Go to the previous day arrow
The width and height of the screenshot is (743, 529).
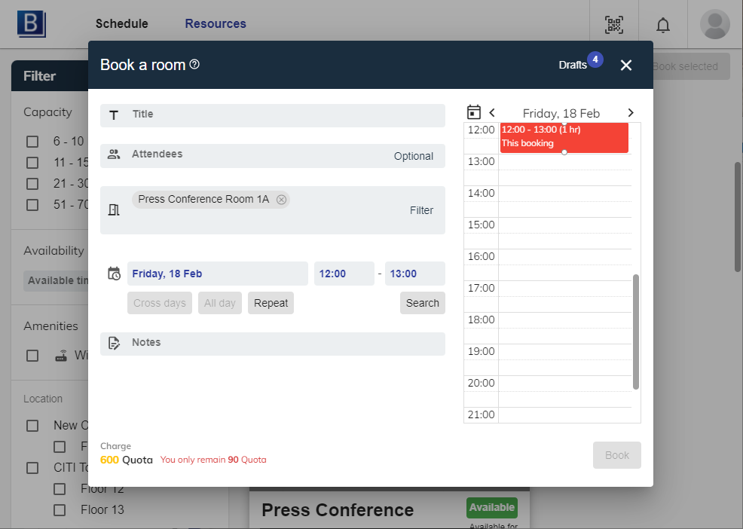coord(492,113)
